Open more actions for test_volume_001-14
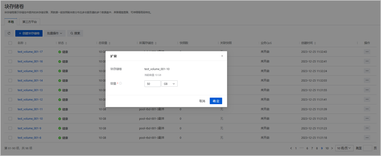 coord(367,80)
